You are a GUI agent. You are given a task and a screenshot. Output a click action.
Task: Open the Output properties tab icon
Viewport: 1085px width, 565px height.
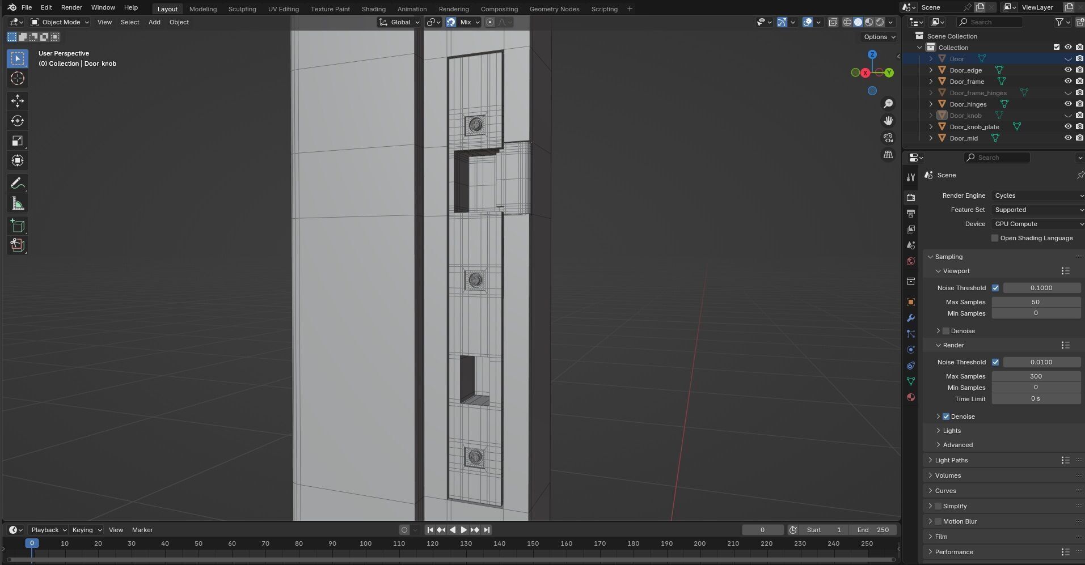click(x=911, y=214)
